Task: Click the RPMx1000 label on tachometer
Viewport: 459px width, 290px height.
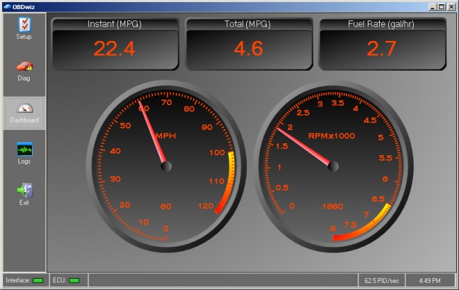Action: (332, 135)
